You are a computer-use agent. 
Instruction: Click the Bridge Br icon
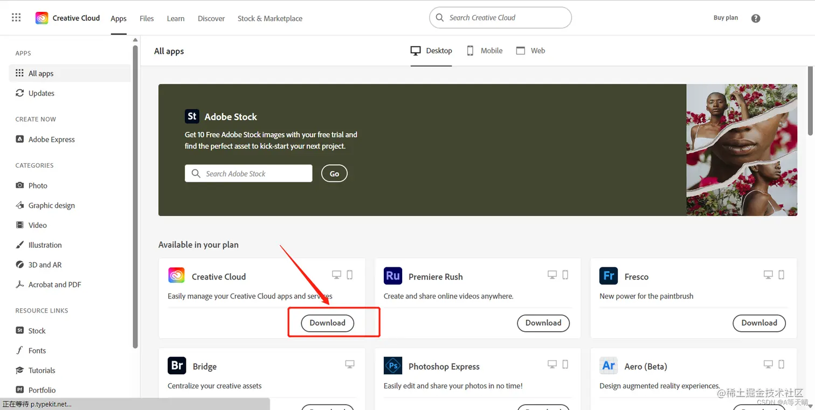tap(177, 365)
